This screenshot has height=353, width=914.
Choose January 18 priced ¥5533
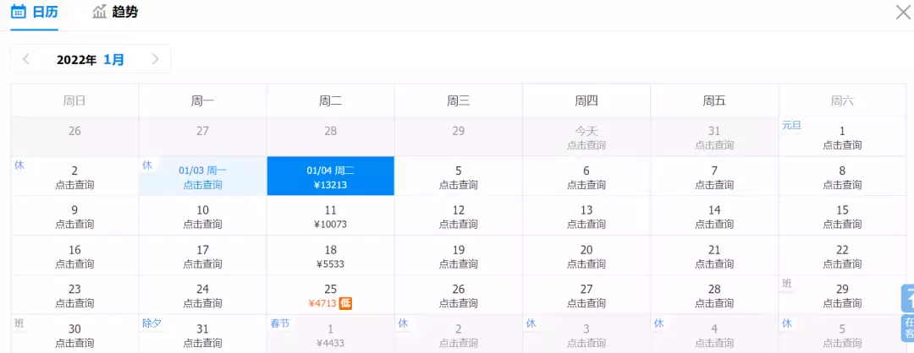(330, 257)
